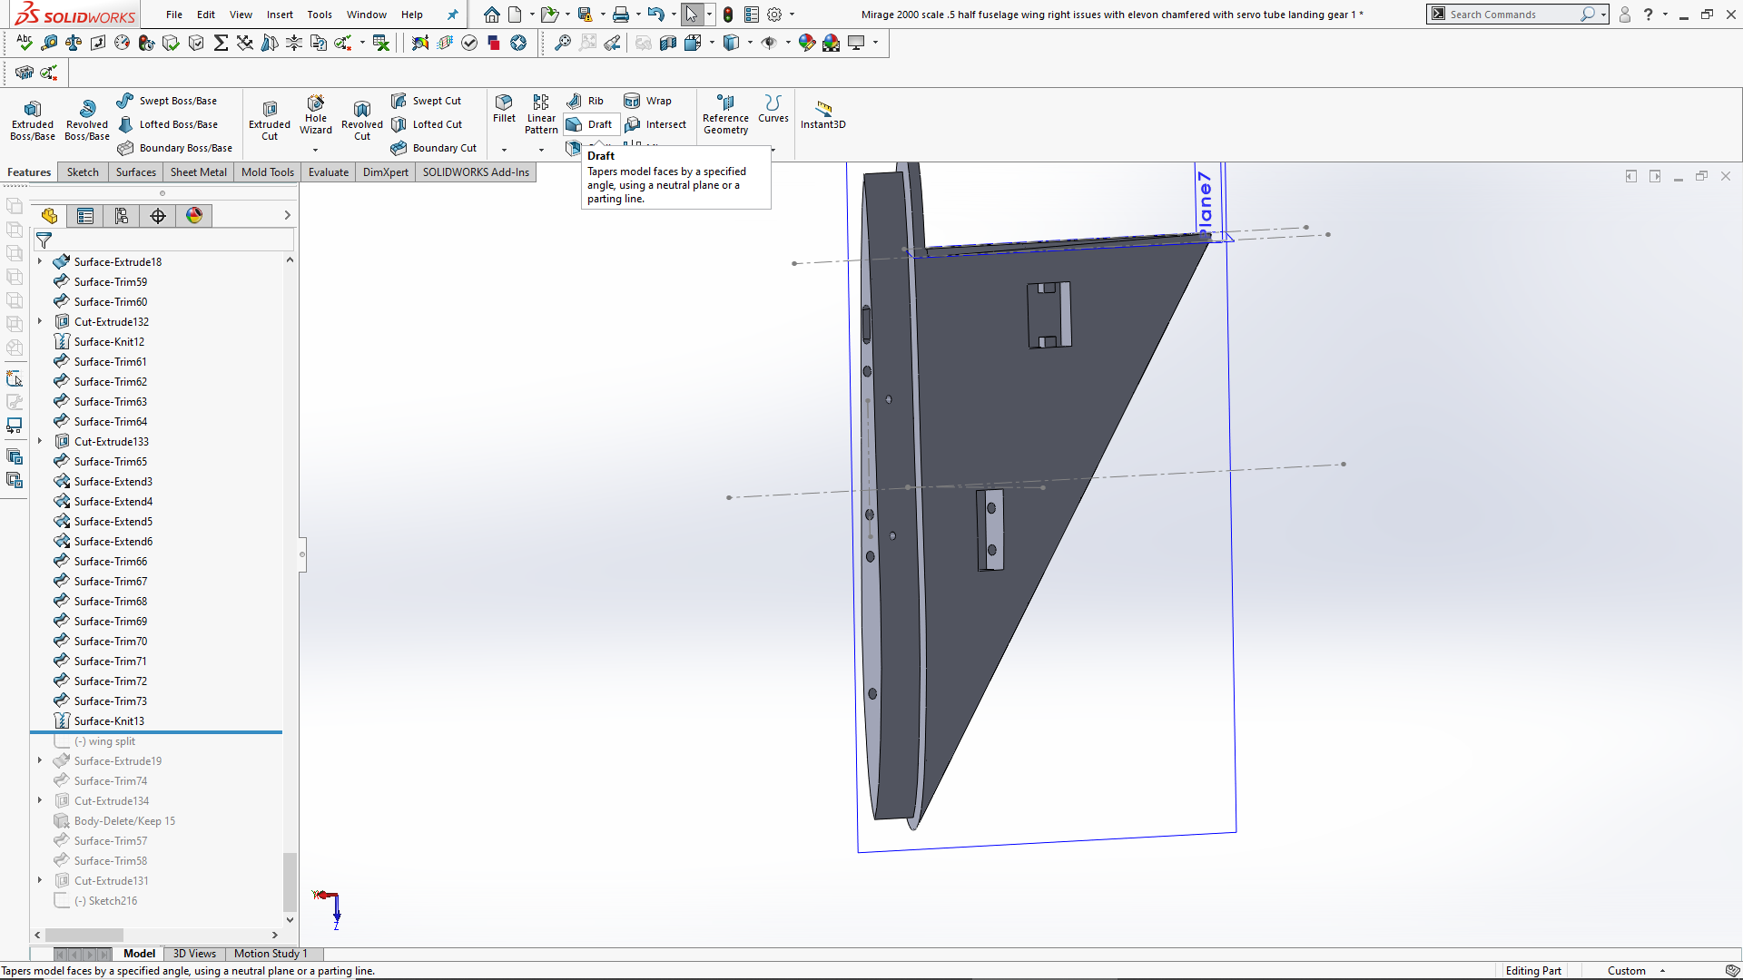Image resolution: width=1743 pixels, height=980 pixels.
Task: Open the DimXpertManager tab
Action: (x=158, y=216)
